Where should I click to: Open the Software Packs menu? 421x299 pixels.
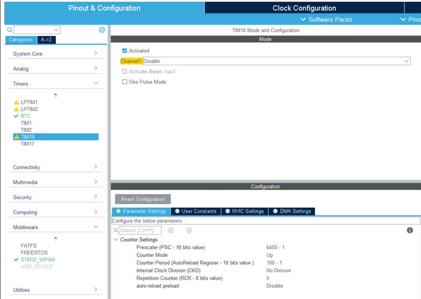(326, 20)
